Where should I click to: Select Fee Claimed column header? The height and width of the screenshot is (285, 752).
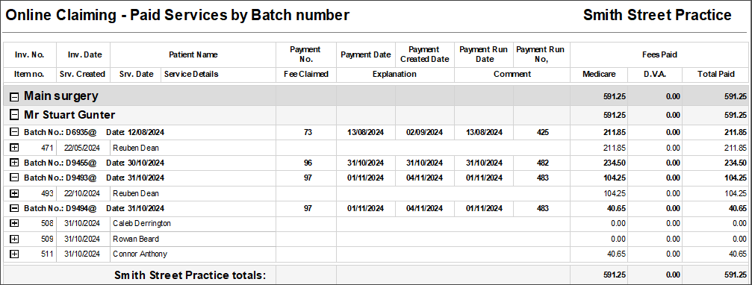pyautogui.click(x=306, y=75)
